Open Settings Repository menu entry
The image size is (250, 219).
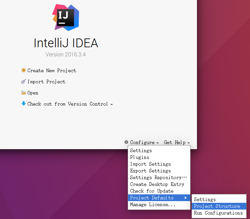(159, 177)
